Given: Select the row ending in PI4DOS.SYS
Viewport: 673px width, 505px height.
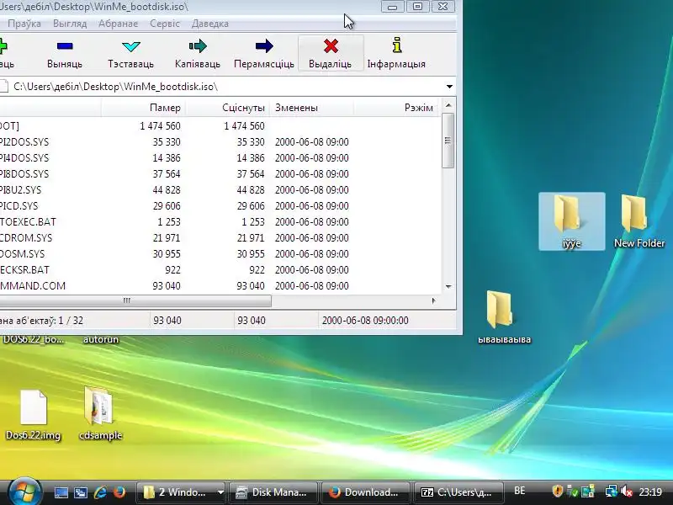Looking at the screenshot, I should coord(220,158).
